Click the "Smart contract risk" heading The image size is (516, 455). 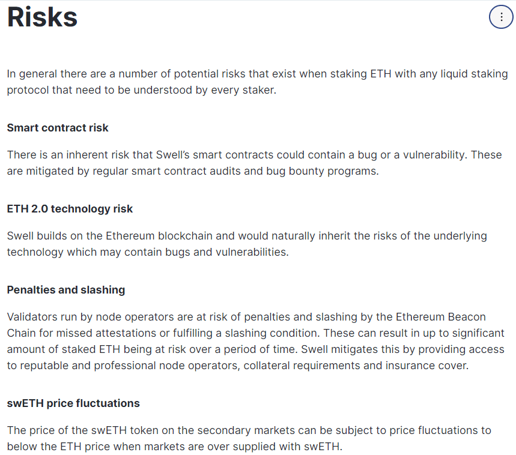pyautogui.click(x=58, y=128)
